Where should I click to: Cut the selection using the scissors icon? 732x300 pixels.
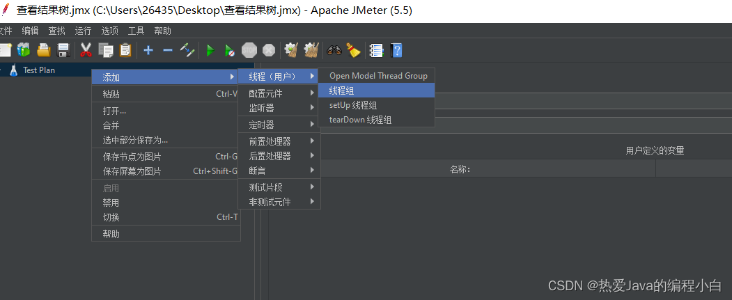tap(86, 50)
